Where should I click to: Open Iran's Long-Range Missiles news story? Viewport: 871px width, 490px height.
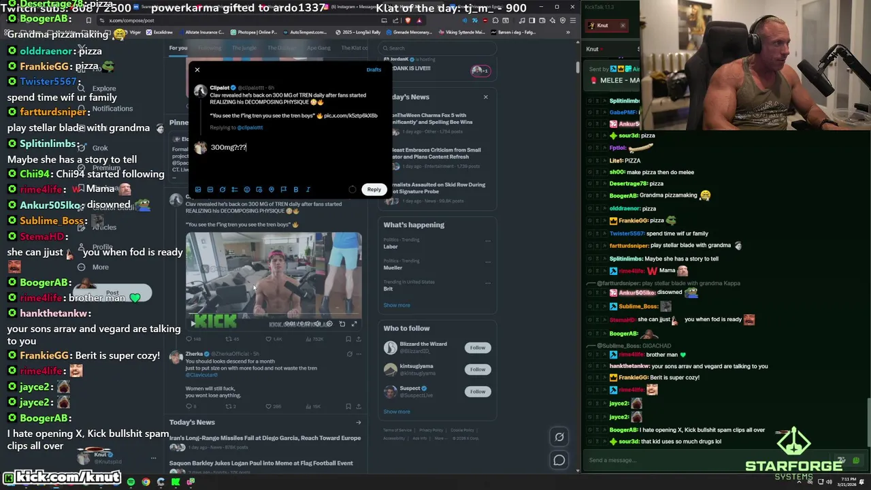click(x=265, y=438)
